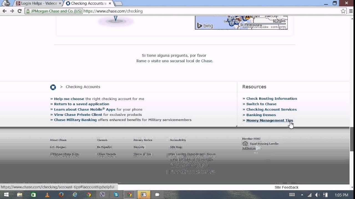Viewport: 355px width, 199px height.
Task: Open the Security footer link
Action: click(x=139, y=147)
